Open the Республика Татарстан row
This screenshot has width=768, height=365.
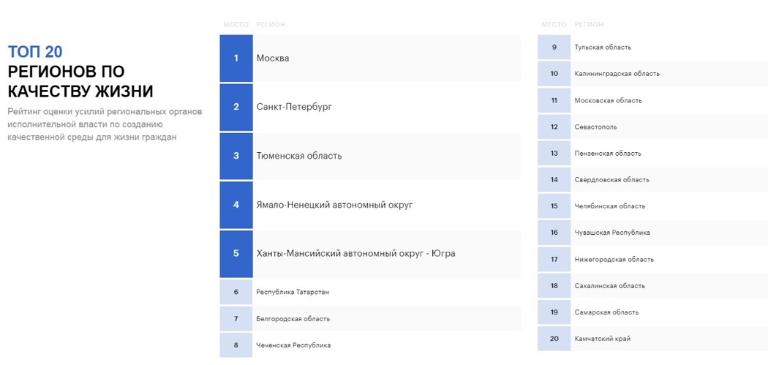tap(370, 292)
